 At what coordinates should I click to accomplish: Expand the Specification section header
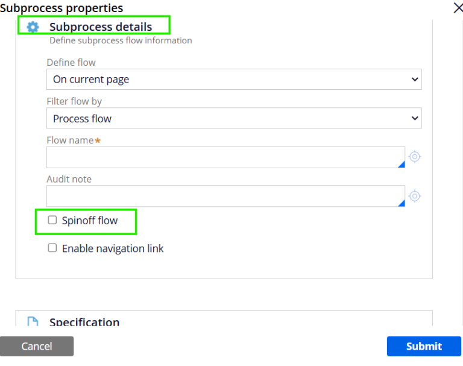coord(84,323)
